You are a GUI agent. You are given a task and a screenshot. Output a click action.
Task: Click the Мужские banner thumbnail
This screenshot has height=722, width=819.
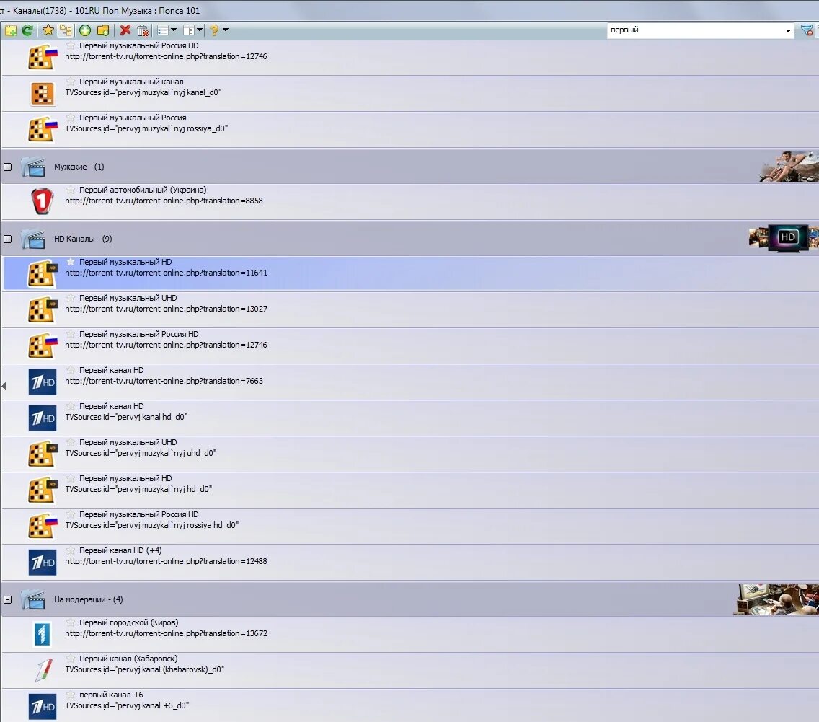[x=789, y=167]
